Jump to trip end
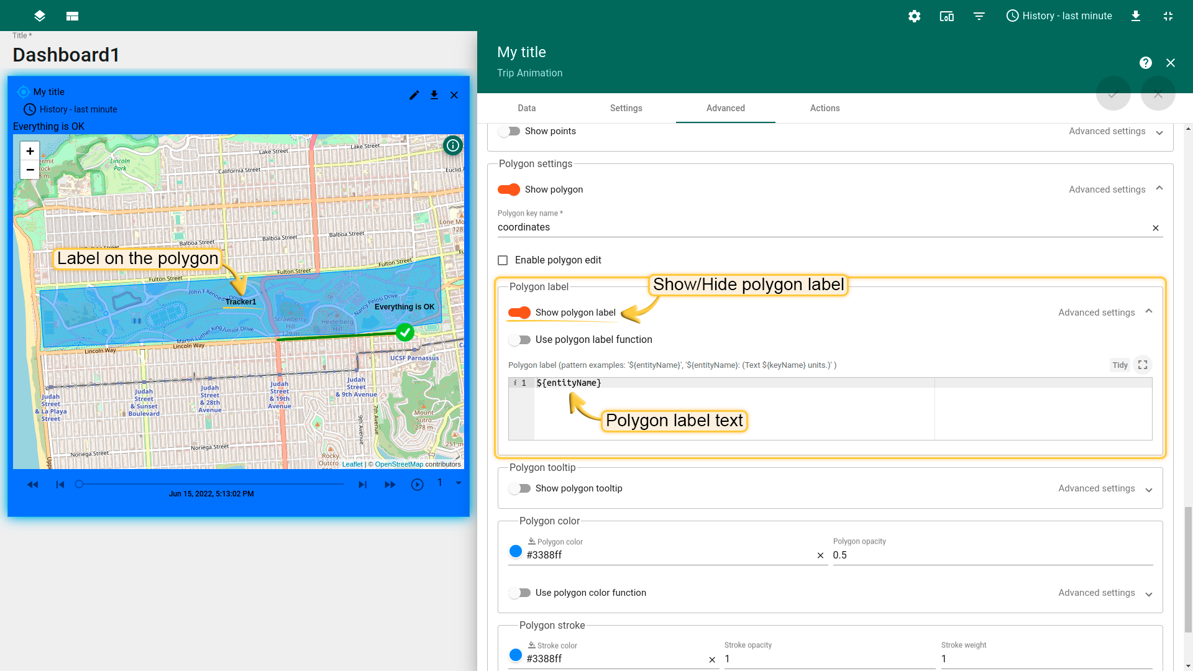Screen dimensions: 1193x671 [x=362, y=485]
